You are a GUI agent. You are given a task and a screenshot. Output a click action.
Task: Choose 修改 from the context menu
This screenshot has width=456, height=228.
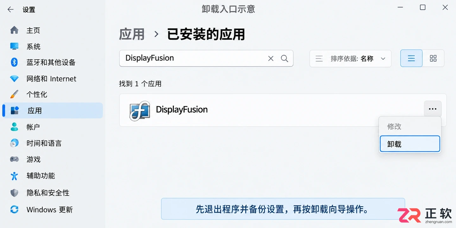coord(410,127)
